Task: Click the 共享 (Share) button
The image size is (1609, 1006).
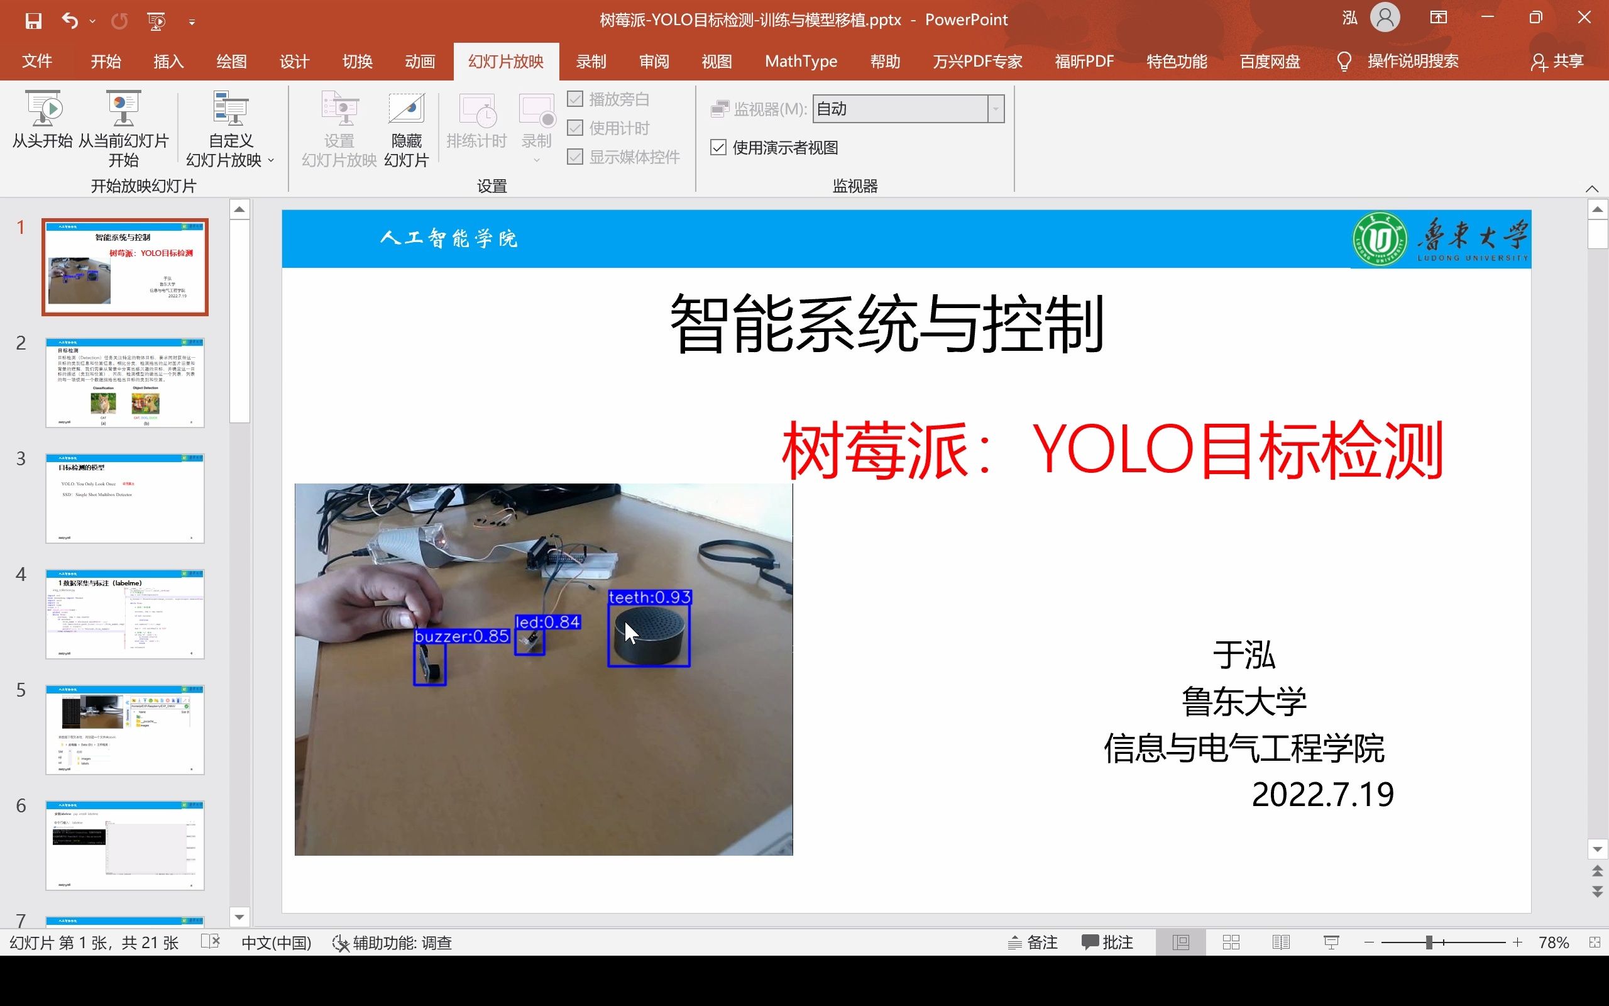Action: [x=1559, y=61]
